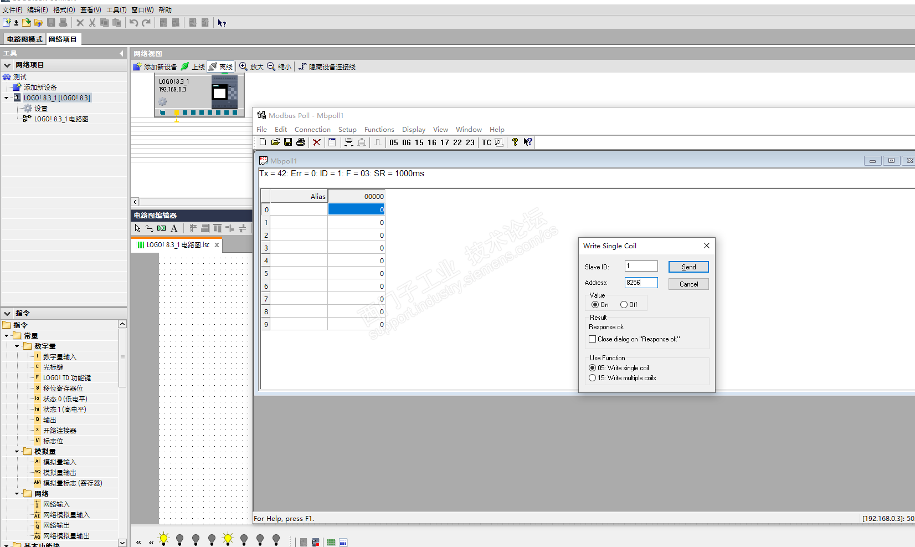Image resolution: width=915 pixels, height=547 pixels.
Task: Select the Off value radio button
Action: coord(624,305)
